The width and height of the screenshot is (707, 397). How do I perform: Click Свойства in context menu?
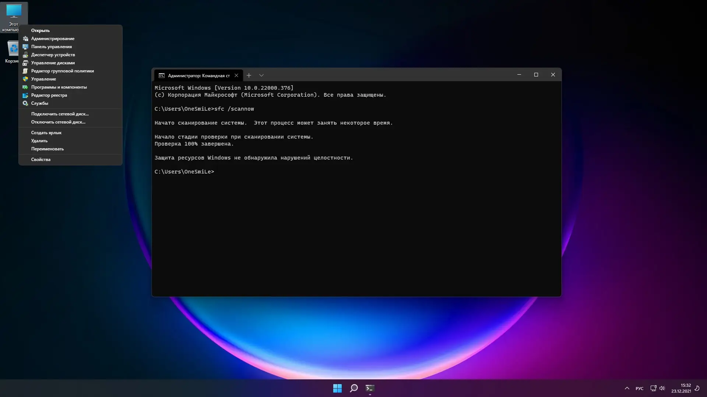(41, 160)
